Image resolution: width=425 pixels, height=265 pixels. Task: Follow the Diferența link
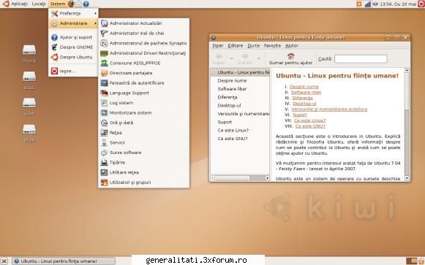coord(303,98)
